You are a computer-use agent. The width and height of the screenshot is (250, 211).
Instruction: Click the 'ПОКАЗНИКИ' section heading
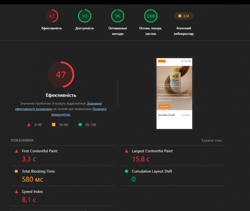[x=22, y=141]
